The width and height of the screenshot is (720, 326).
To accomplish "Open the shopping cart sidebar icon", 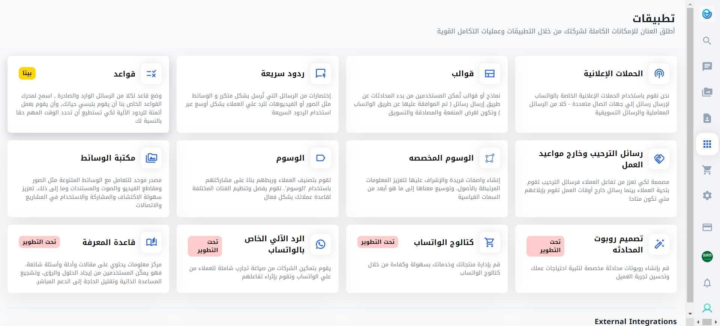I will pos(707,170).
